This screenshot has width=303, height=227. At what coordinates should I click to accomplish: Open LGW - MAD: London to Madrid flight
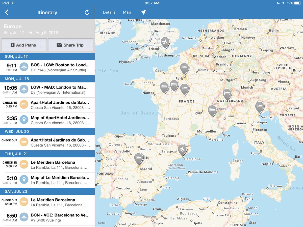[x=47, y=90]
